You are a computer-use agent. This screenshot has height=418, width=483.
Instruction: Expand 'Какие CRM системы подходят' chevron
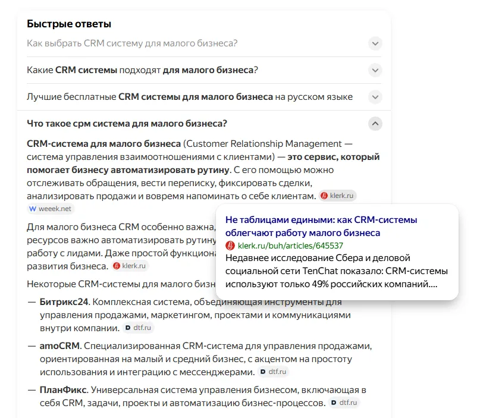pos(375,70)
